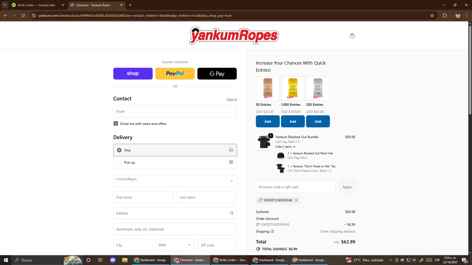Click the Apartment, suite field
Screen dimensions: 472x265
175,229
